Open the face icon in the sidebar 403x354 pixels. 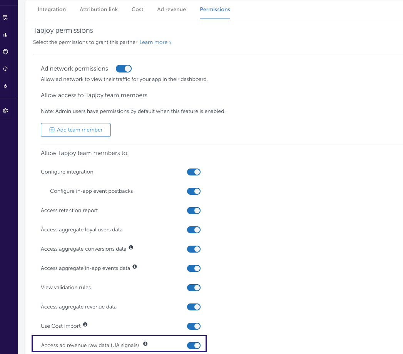[5, 52]
